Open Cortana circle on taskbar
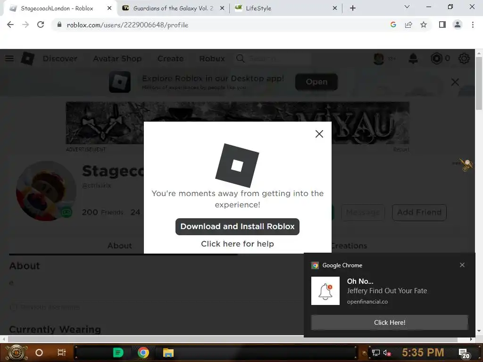Screen dimensions: 483x362 tap(39, 353)
